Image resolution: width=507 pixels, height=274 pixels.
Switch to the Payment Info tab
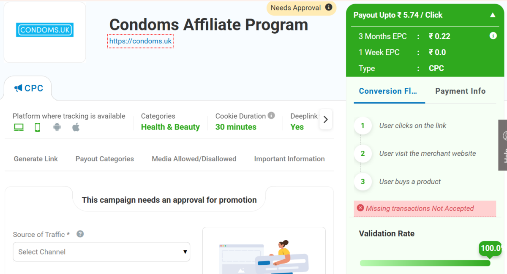460,91
